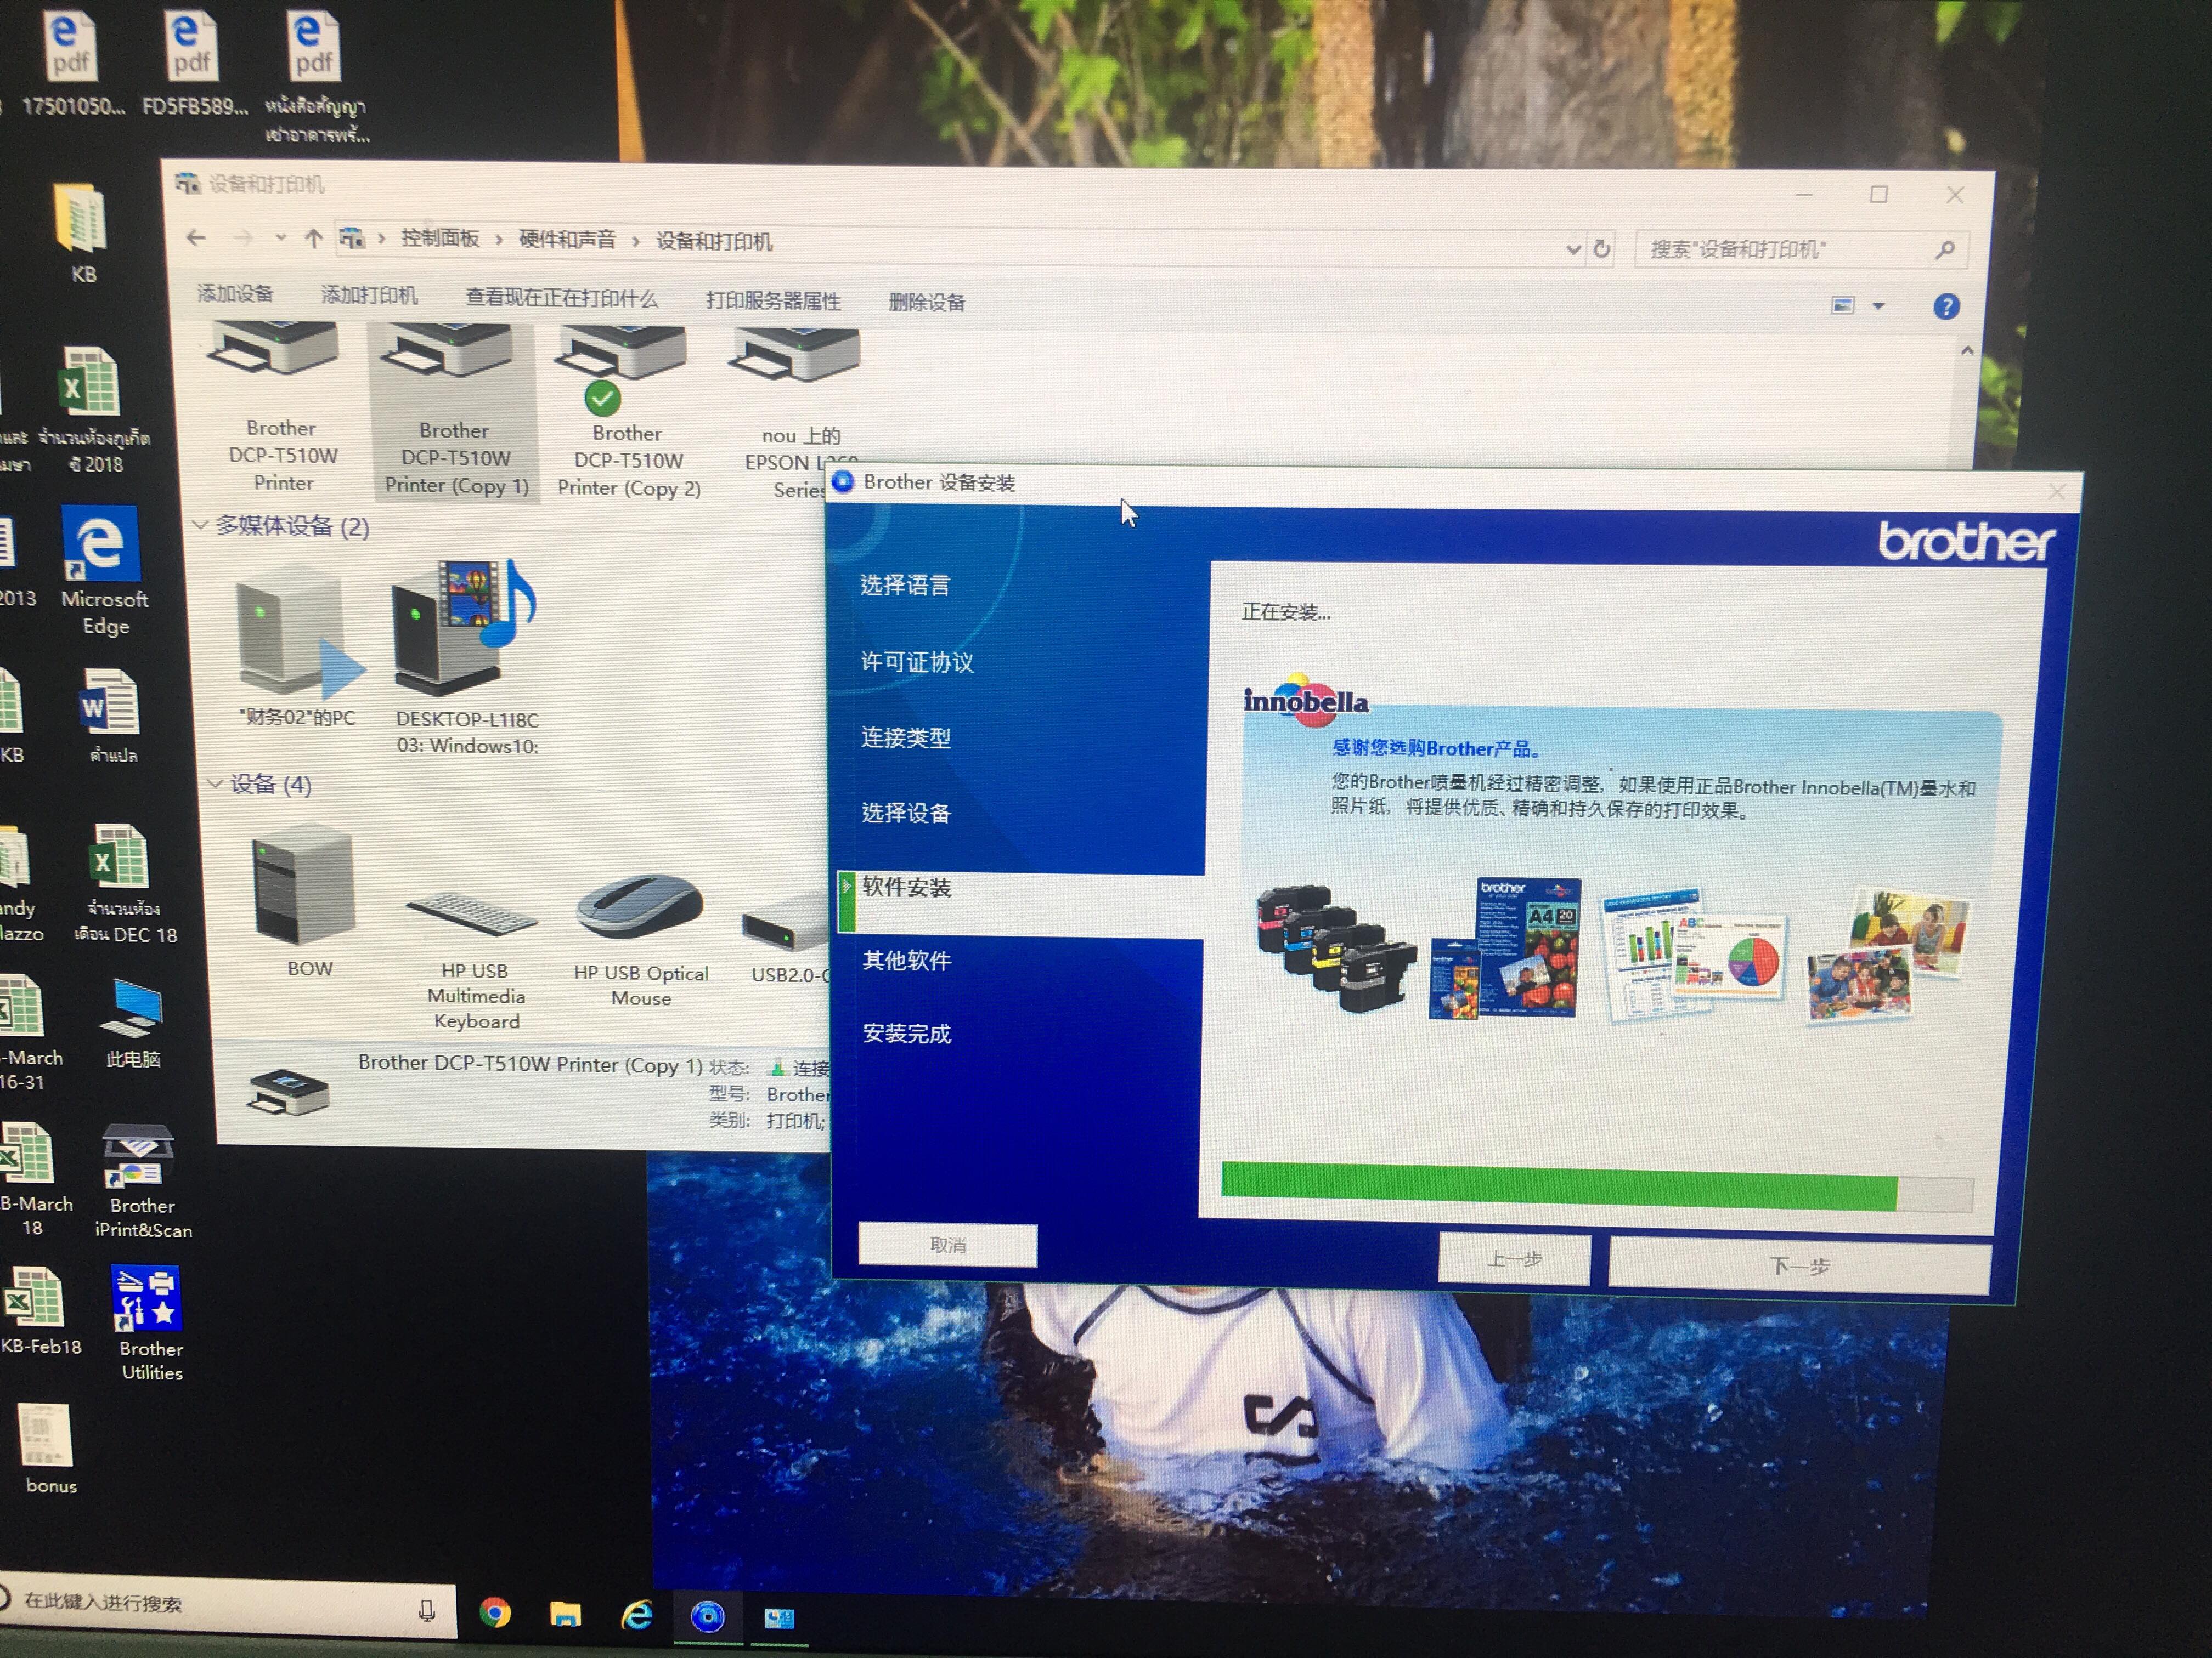Go up one folder level arrow
Screen dimensions: 2212x1658
(x=313, y=239)
